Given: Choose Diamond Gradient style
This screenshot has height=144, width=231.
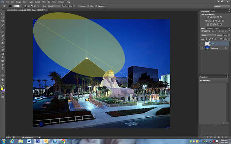Looking at the screenshot, I should (x=38, y=6).
